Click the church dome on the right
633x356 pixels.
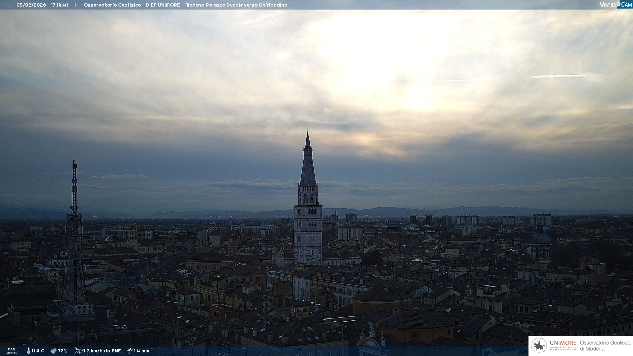click(540, 237)
